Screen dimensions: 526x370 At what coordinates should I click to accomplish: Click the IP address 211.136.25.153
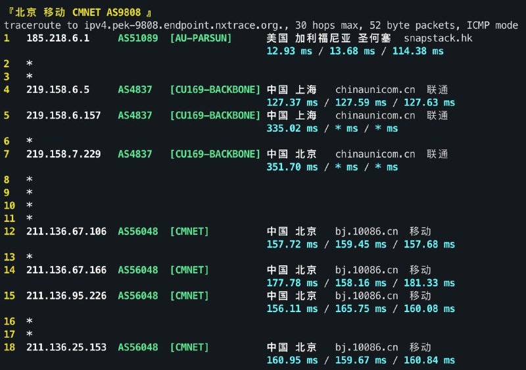[66, 347]
